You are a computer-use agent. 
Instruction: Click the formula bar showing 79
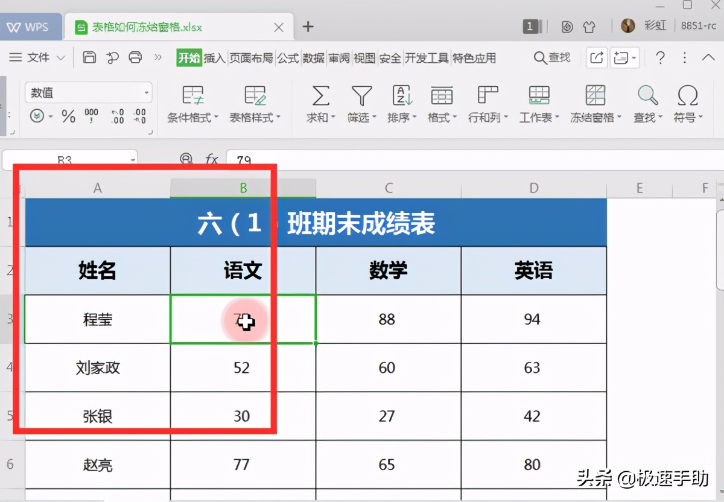475,160
